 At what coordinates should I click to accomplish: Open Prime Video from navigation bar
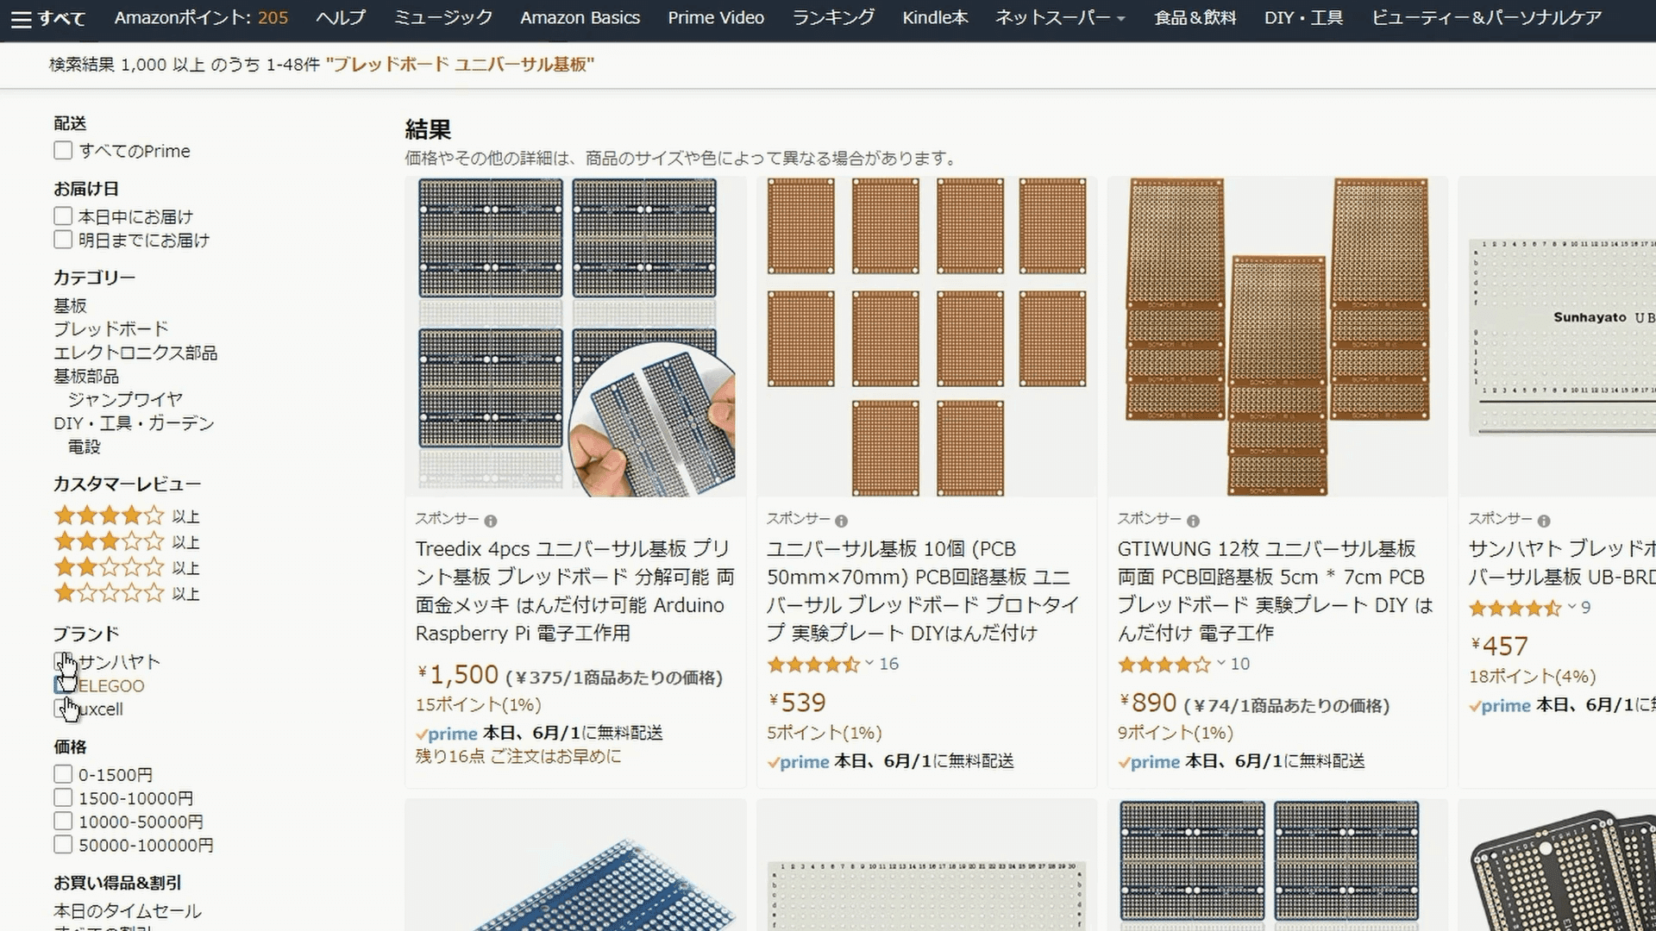(715, 18)
